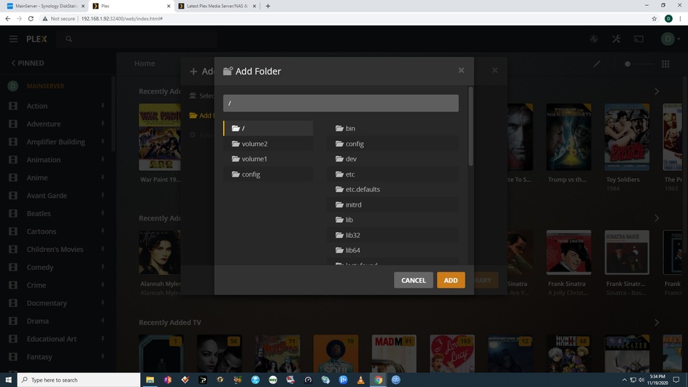Go back via PINNED chevron

[28, 63]
